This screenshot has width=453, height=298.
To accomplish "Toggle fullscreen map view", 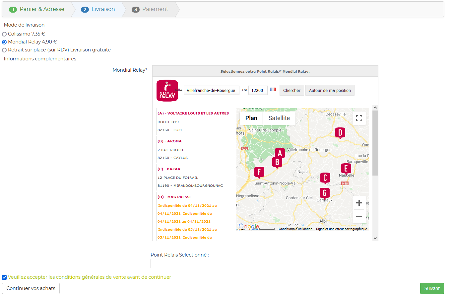I will coord(359,118).
